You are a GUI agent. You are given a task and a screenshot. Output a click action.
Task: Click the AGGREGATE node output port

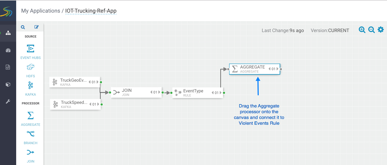(x=281, y=69)
